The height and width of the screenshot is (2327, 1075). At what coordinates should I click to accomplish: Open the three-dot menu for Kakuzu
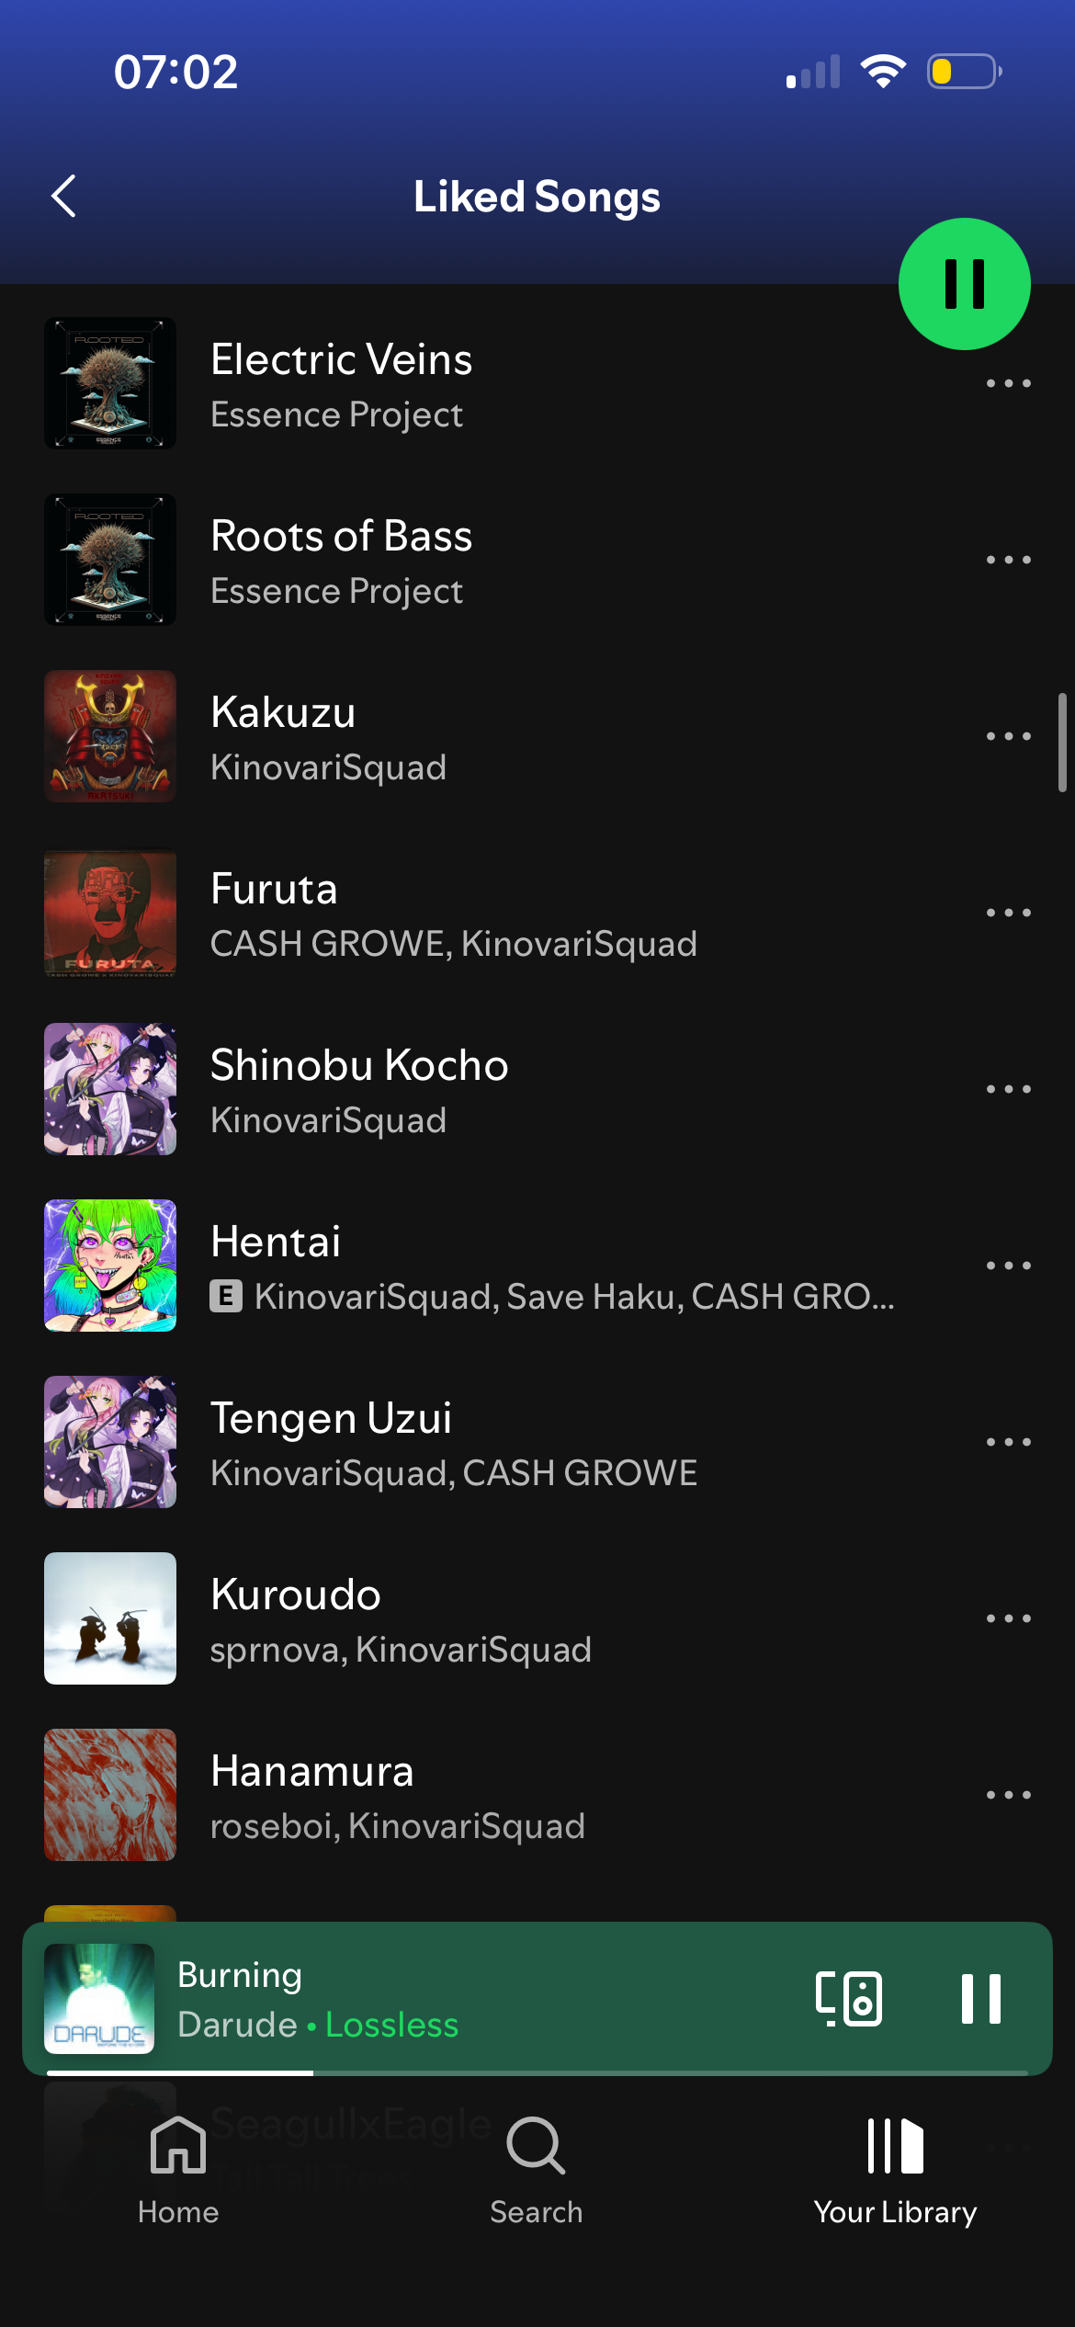click(1008, 736)
